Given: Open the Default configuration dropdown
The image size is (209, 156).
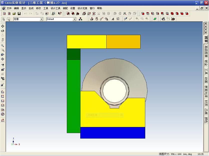Looking at the screenshot, I should 74,19.
